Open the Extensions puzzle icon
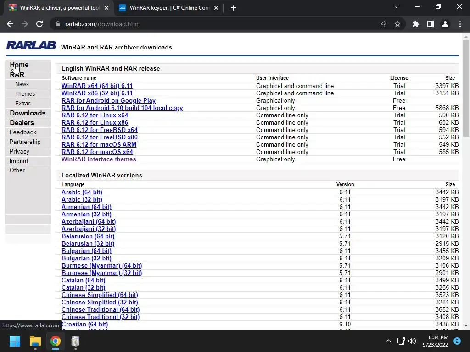Screen dimensions: 470x352 [416, 24]
